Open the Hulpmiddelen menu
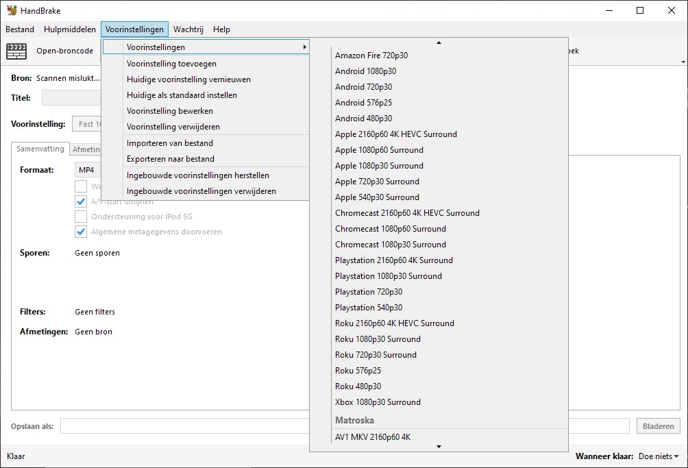 pos(70,29)
